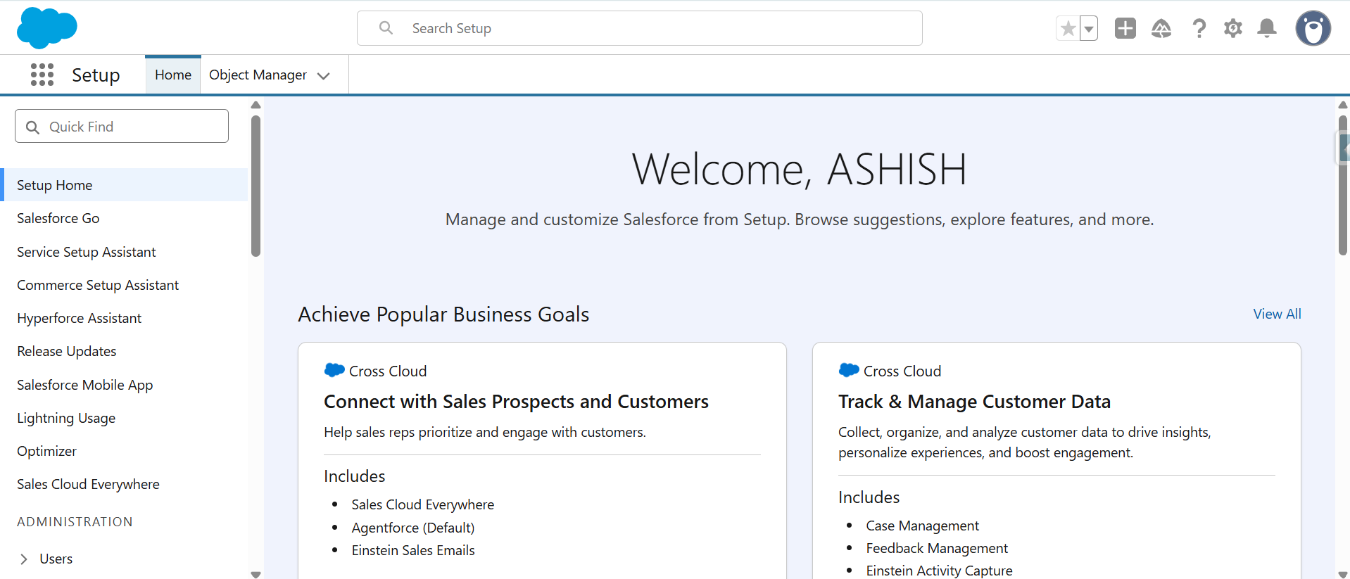Click the favorites star icon
The width and height of the screenshot is (1350, 579).
point(1068,29)
